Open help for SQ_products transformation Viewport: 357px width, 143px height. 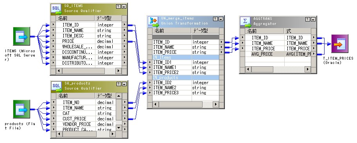coord(118,84)
